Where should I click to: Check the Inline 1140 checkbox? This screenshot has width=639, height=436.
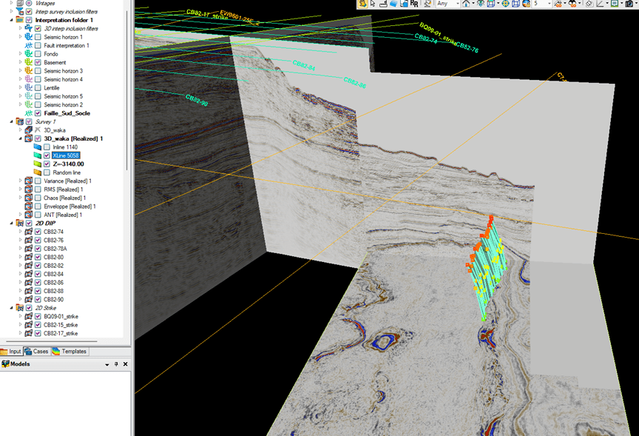[46, 147]
